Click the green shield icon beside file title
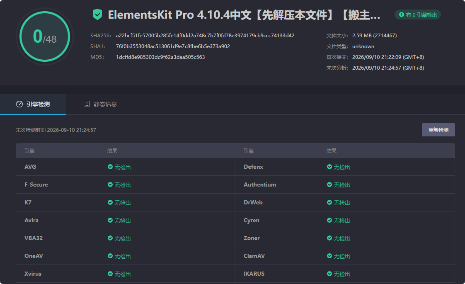Screen dimensions: 465x284 click(x=97, y=15)
